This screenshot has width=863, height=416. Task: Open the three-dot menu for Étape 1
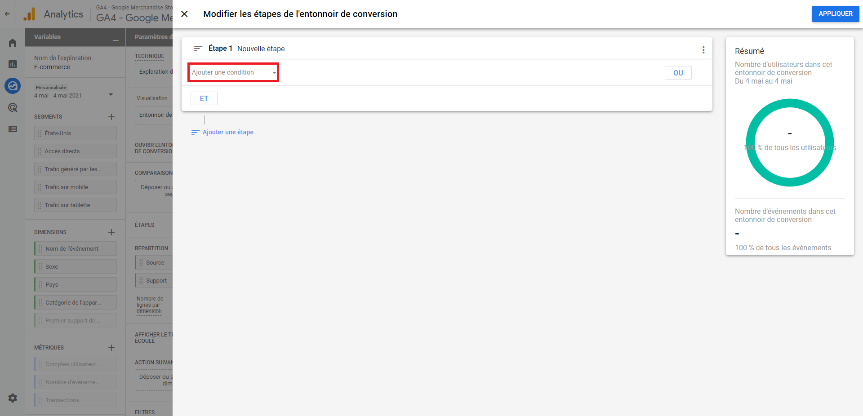[703, 50]
